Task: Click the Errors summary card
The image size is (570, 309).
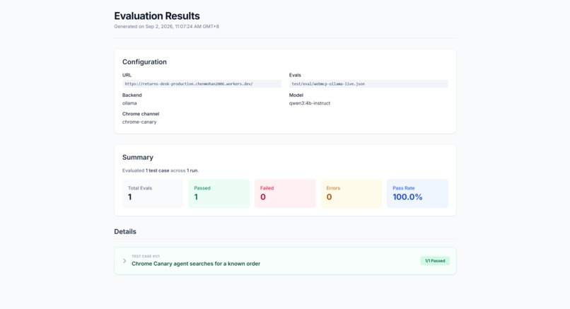Action: click(x=351, y=194)
